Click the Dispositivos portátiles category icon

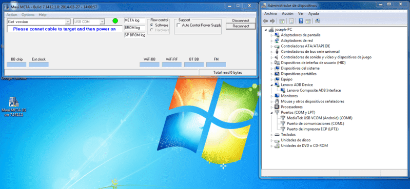pyautogui.click(x=277, y=74)
